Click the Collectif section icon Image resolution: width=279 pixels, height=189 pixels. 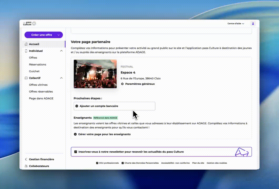(x=26, y=78)
